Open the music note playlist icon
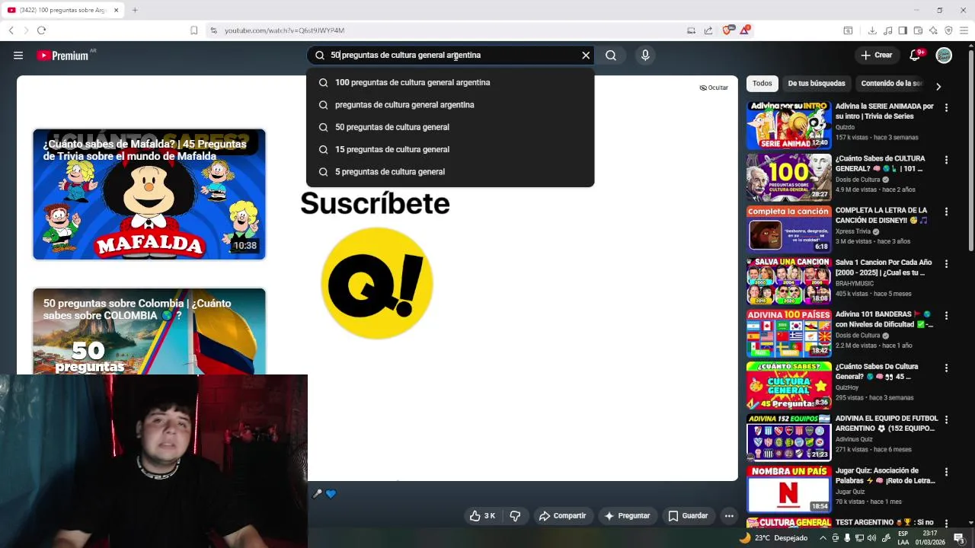 coord(887,30)
